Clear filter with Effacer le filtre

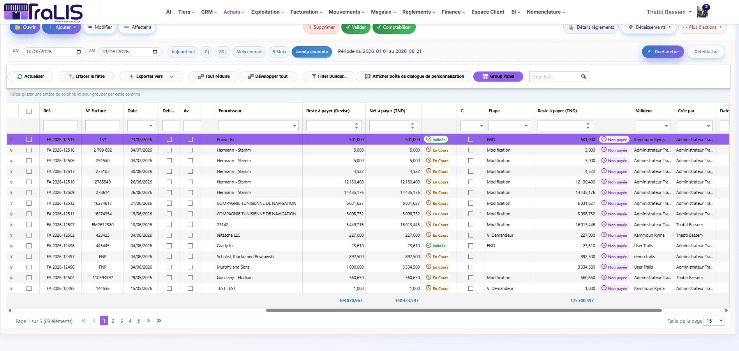point(86,77)
